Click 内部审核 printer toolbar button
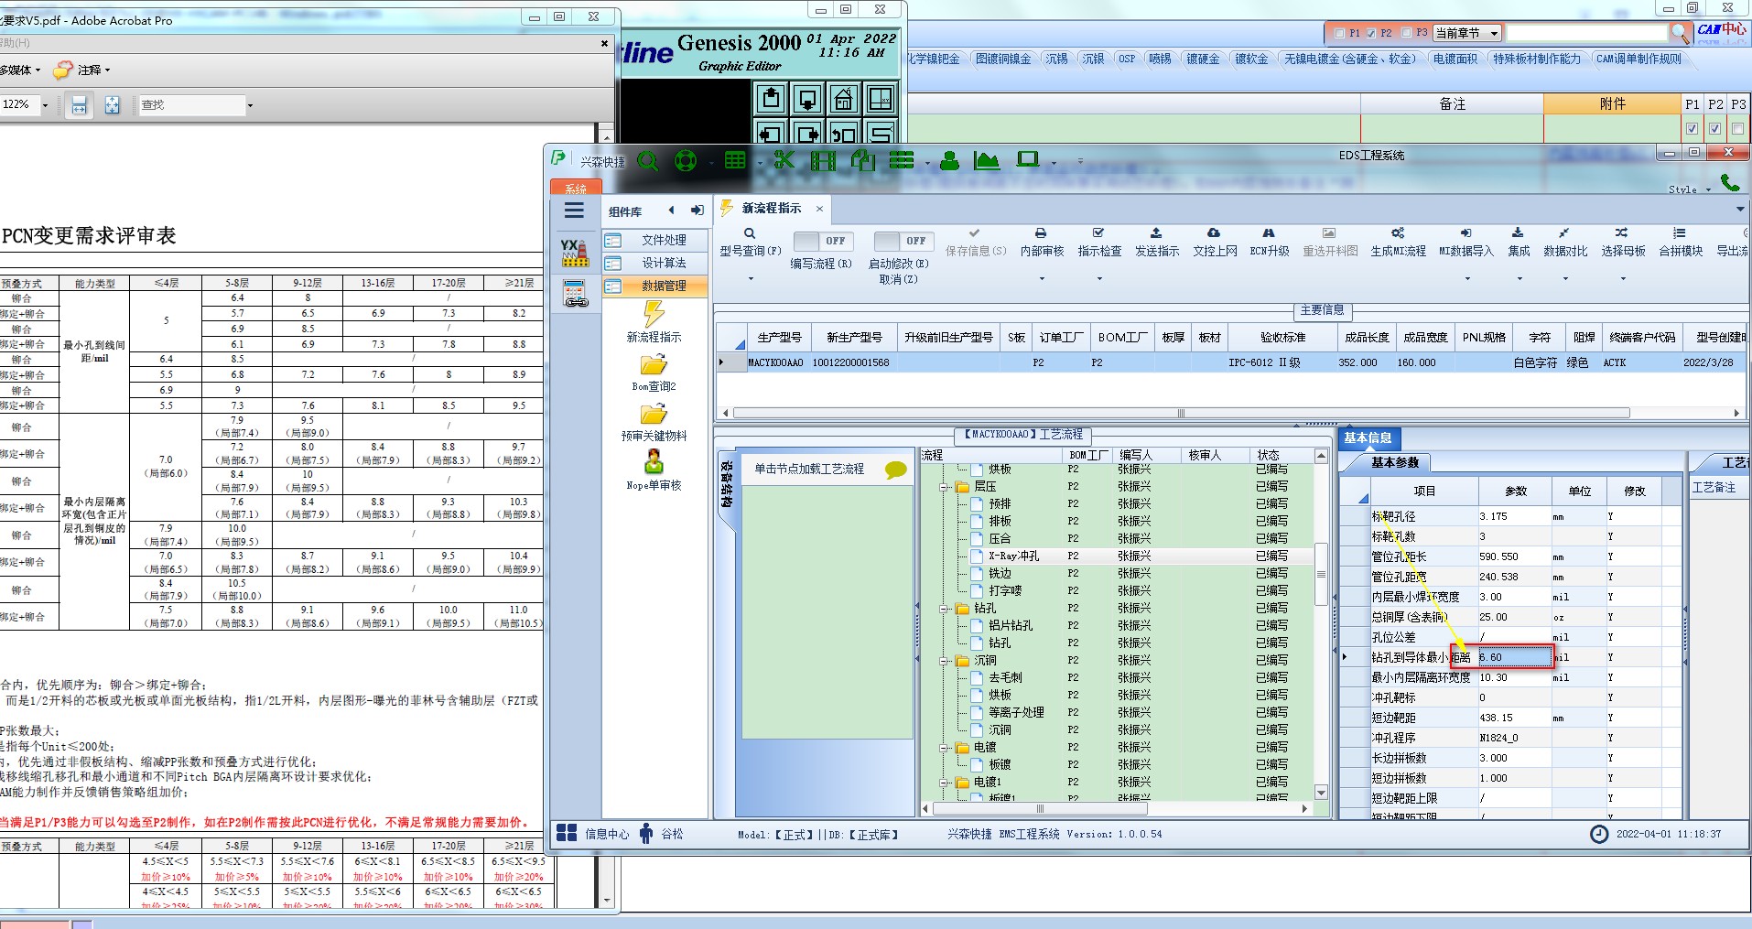The height and width of the screenshot is (929, 1752). pyautogui.click(x=1042, y=242)
